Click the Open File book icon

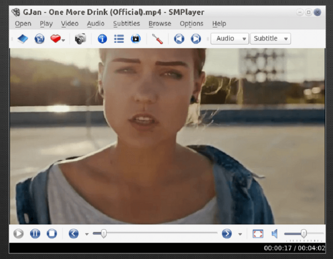[x=23, y=39]
